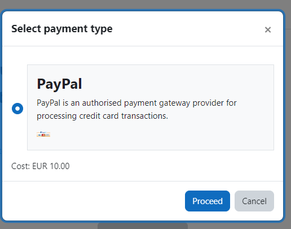The image size is (291, 229).
Task: Click the word Cost in price line
Action: click(20, 166)
